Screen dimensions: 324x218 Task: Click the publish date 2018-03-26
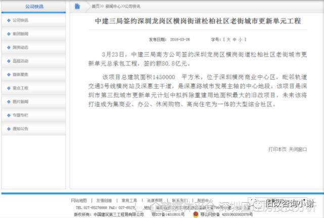click(x=180, y=39)
